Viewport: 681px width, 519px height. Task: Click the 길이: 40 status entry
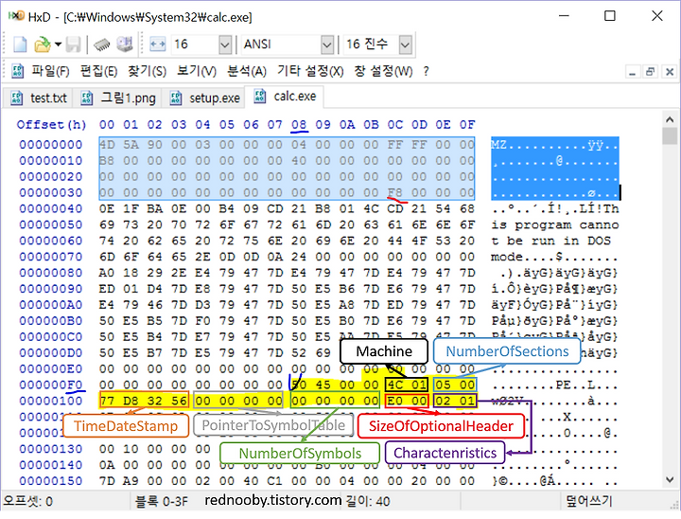[x=368, y=502]
